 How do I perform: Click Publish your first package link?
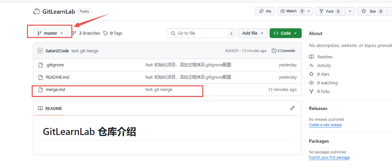329,157
